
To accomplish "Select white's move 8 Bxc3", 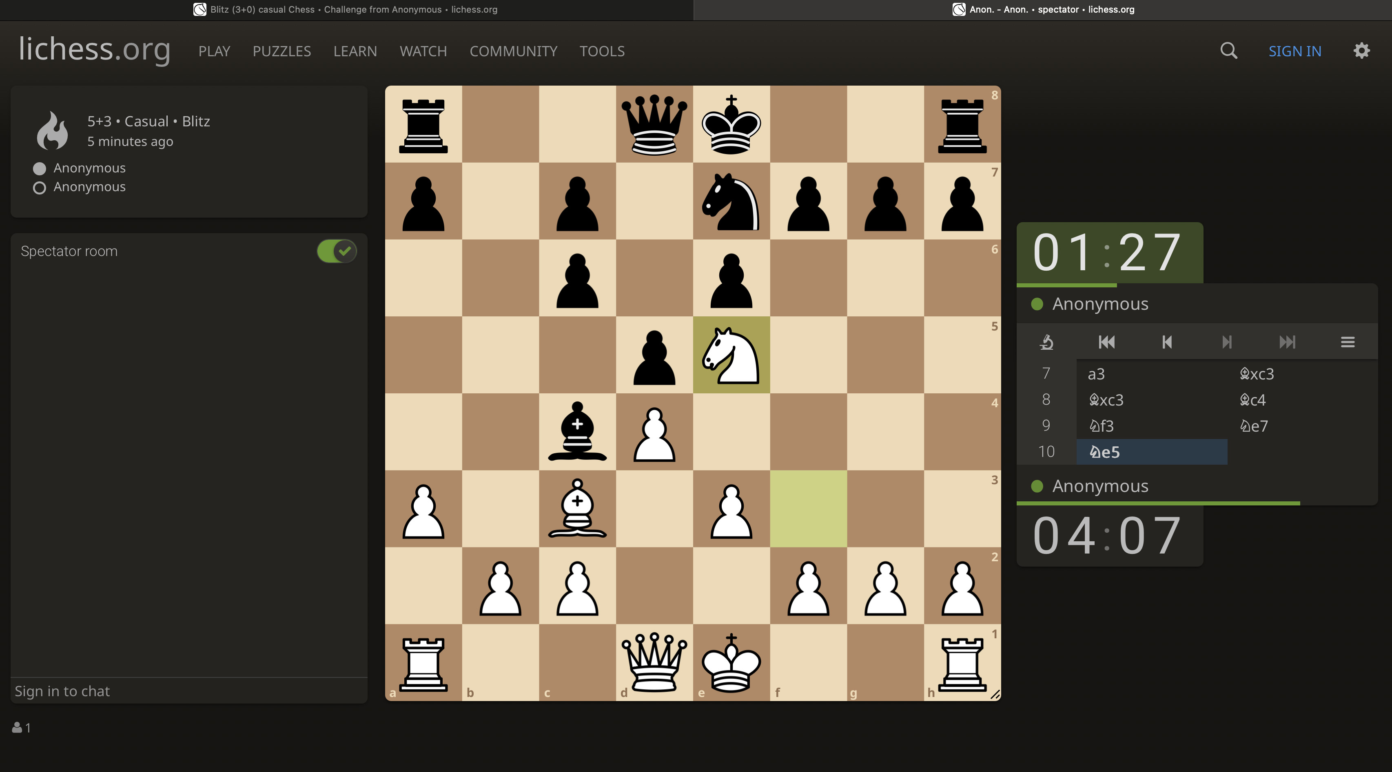I will pos(1152,399).
